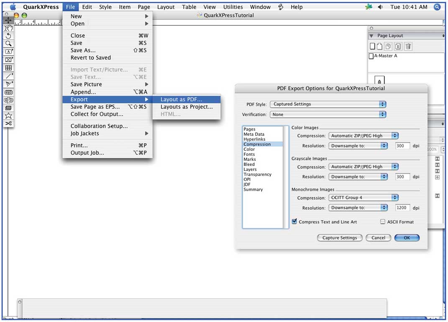Click section page numbering icon in Page Layout

coord(398,46)
